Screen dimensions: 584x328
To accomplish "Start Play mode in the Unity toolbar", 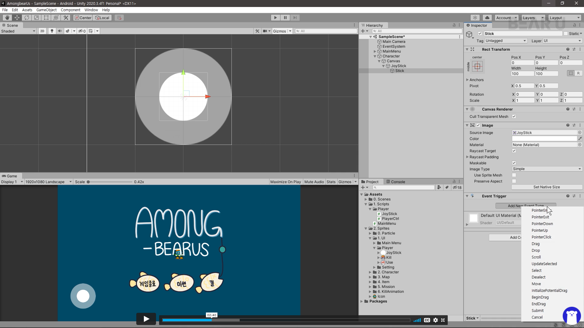I will coord(276,18).
